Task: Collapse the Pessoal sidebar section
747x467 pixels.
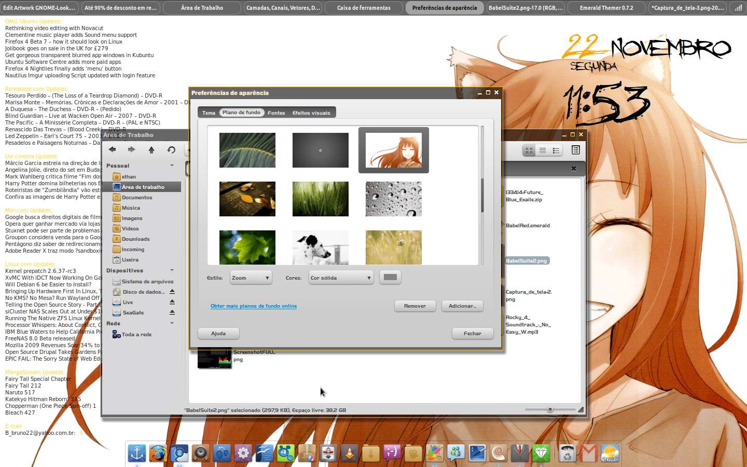Action: [x=172, y=166]
